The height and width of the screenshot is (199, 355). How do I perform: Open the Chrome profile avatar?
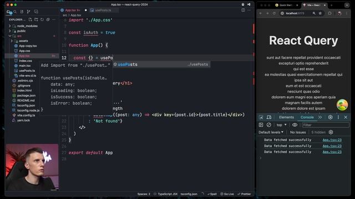pos(339,13)
